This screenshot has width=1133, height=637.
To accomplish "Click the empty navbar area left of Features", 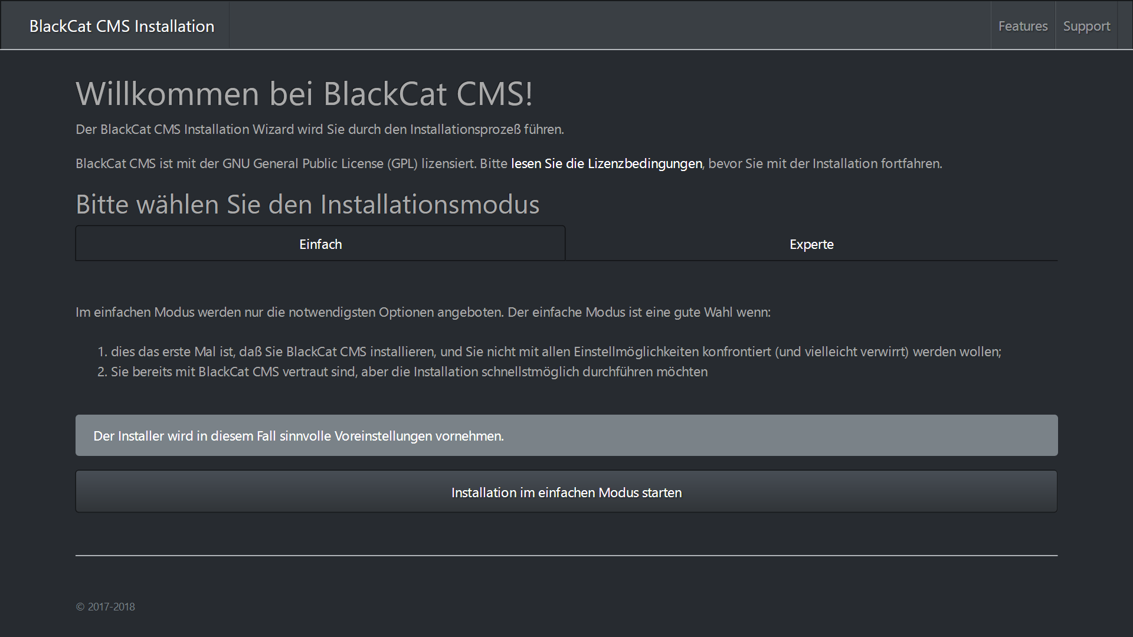I will pyautogui.click(x=610, y=25).
